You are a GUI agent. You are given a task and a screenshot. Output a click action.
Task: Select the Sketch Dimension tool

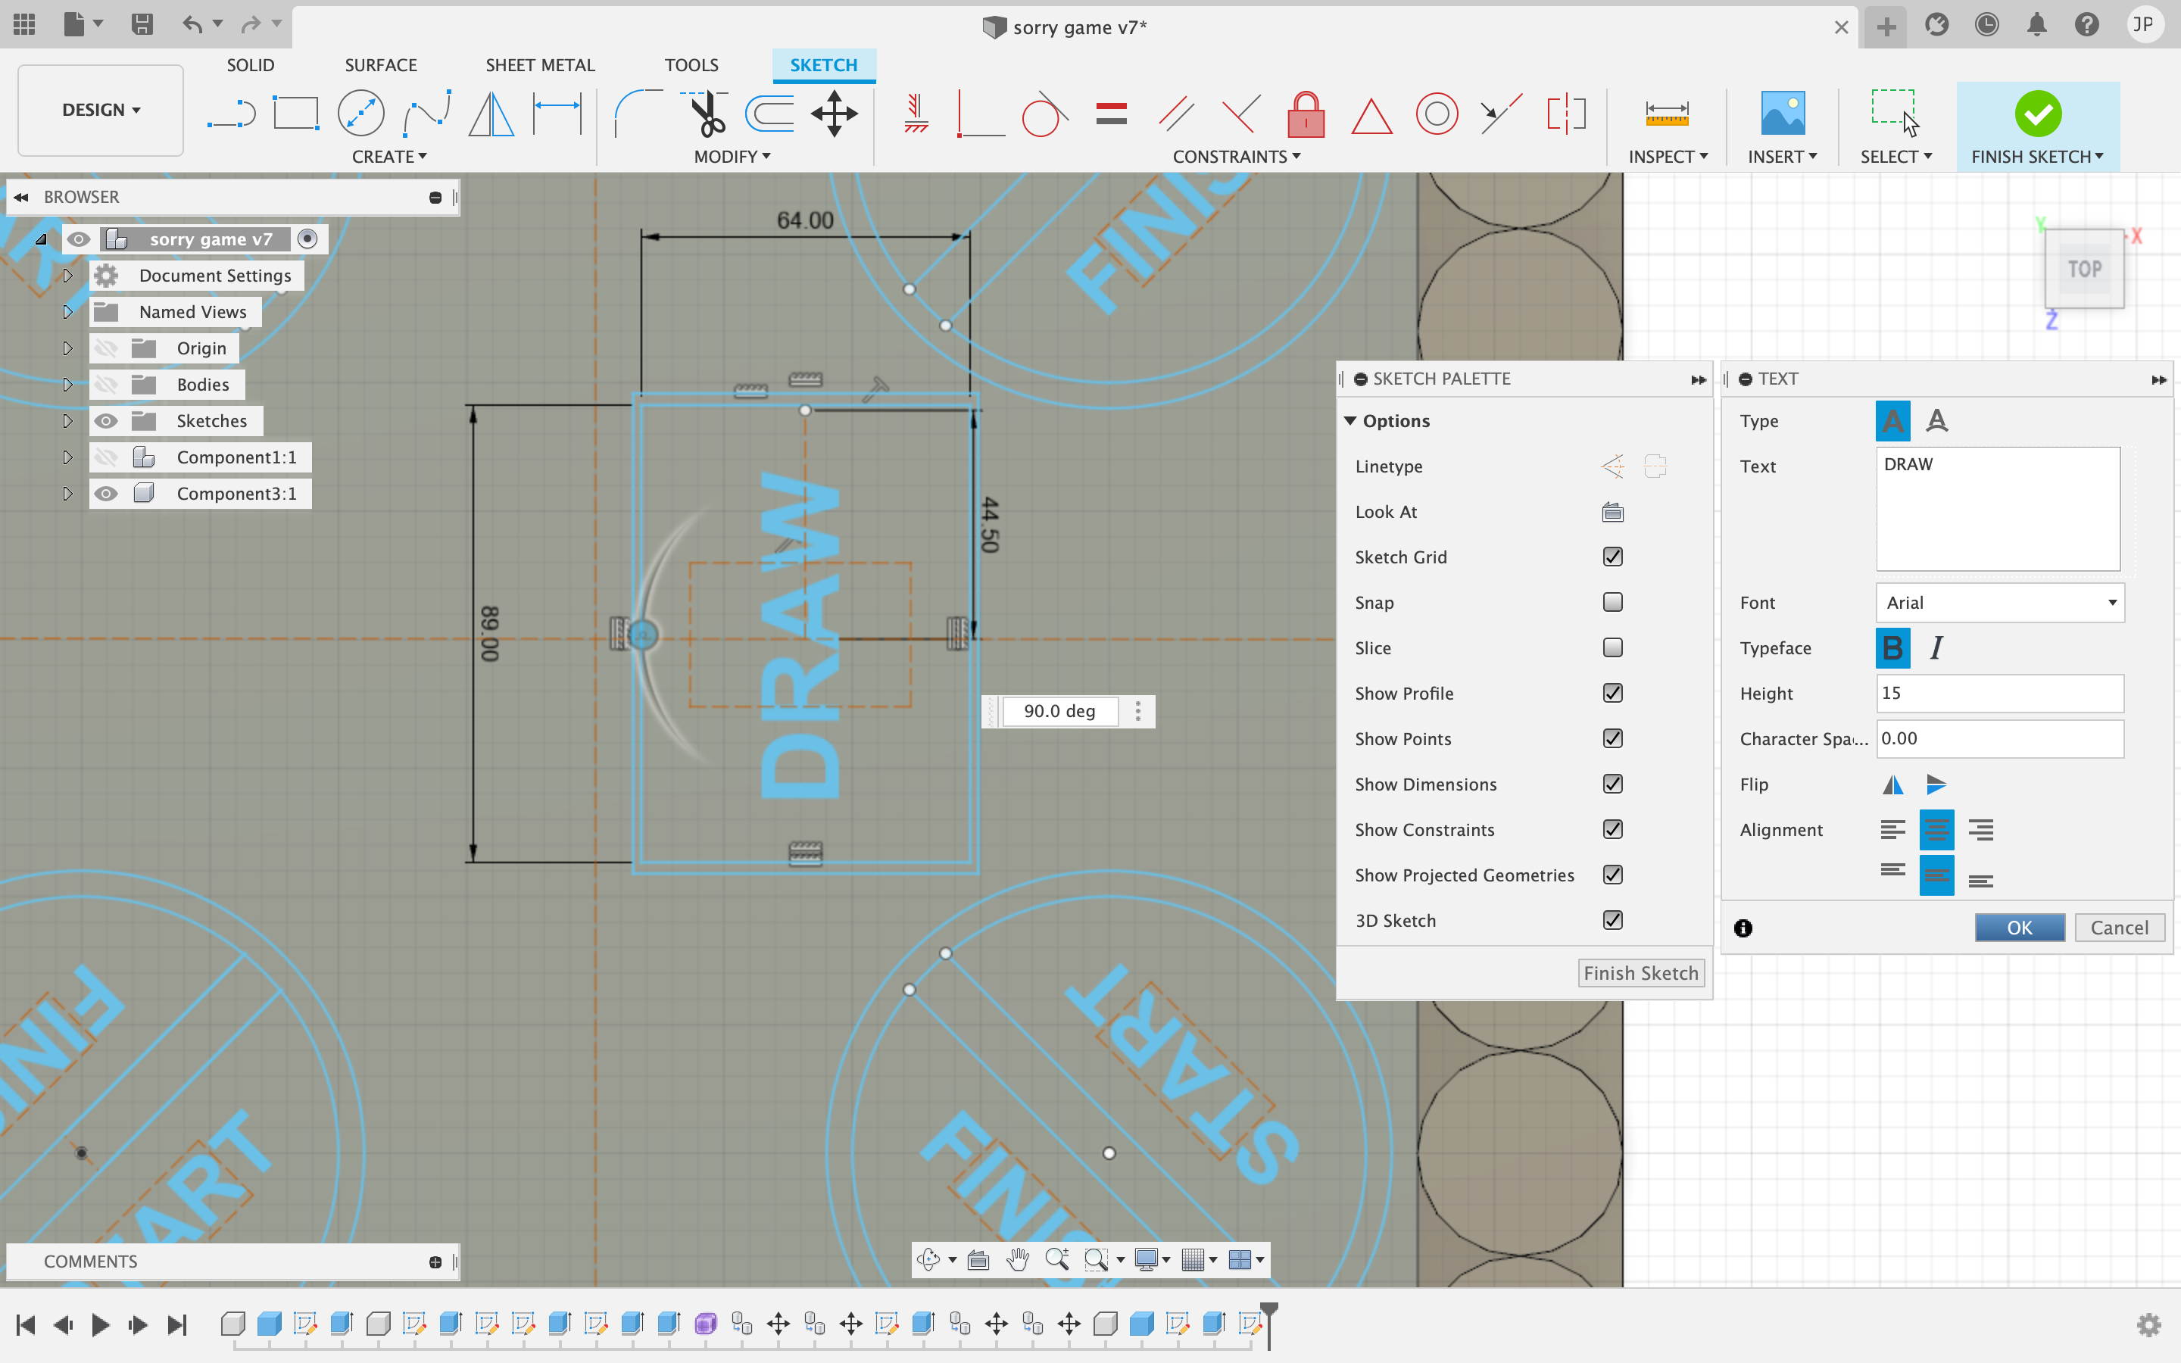[557, 114]
